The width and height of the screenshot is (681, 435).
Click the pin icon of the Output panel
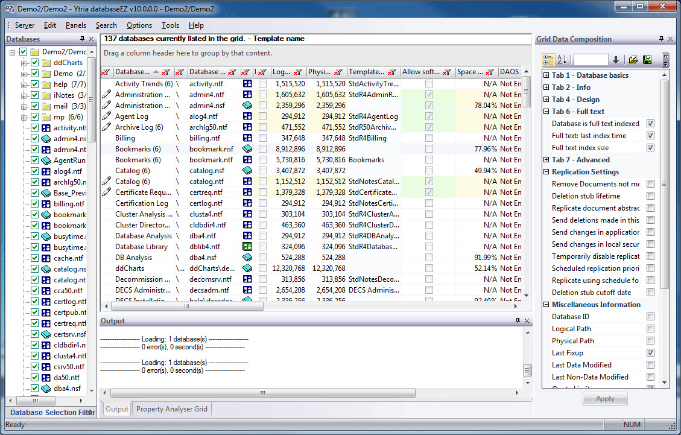click(x=517, y=321)
